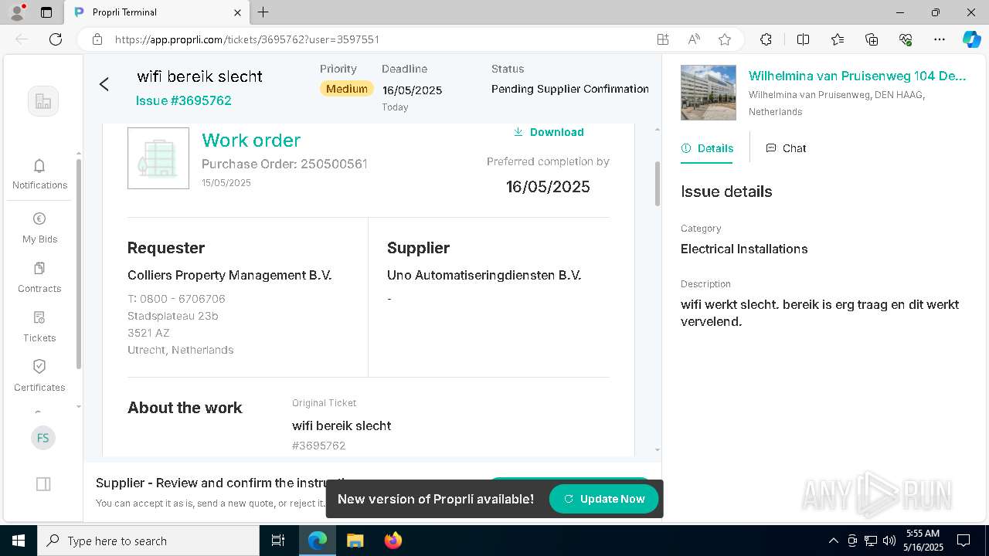Download the work order

tap(549, 132)
